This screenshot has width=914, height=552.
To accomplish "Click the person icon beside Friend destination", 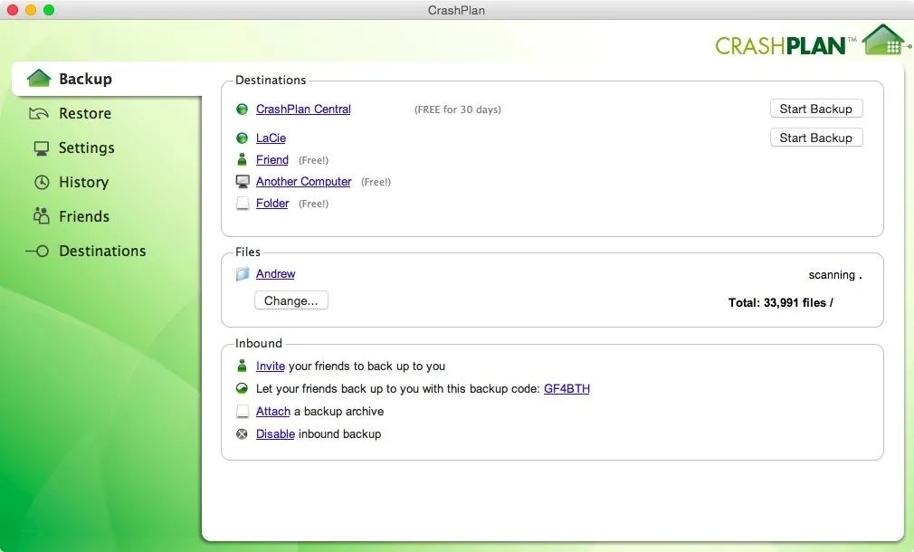I will [x=242, y=159].
